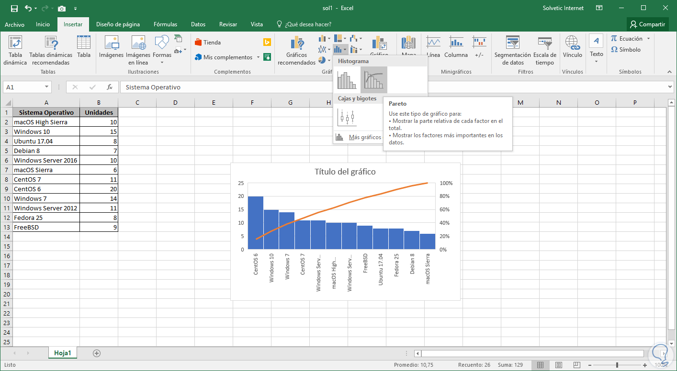Switch to the Hoja1 sheet tab
677x371 pixels.
[x=63, y=353]
